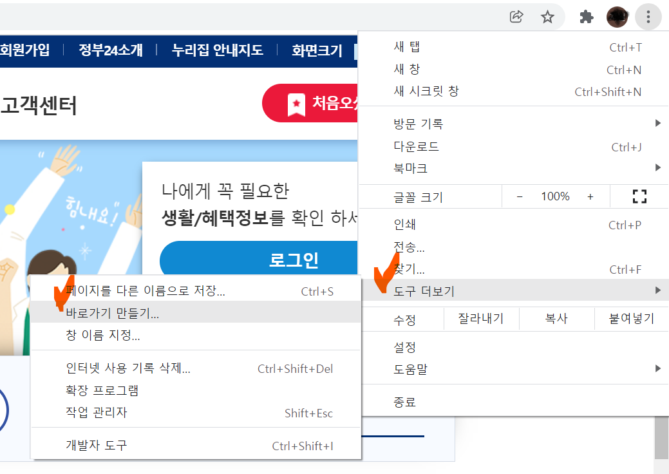Choose 전송... menu item
The width and height of the screenshot is (669, 474).
tap(514, 247)
